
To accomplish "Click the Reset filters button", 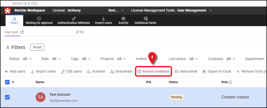I will [37, 47].
